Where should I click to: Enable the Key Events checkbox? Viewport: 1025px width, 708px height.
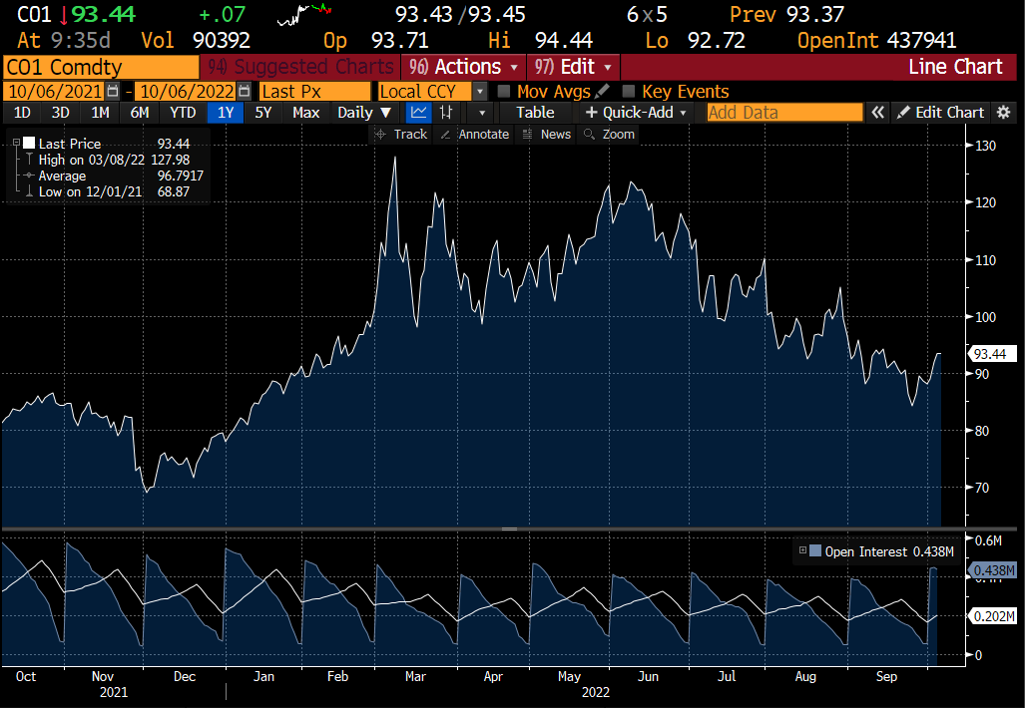coord(628,90)
